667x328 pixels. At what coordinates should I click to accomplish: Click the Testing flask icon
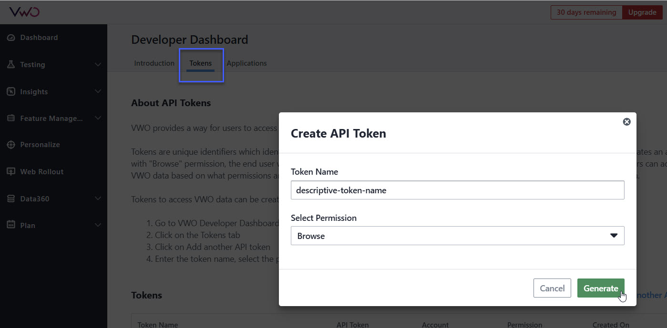(x=11, y=64)
